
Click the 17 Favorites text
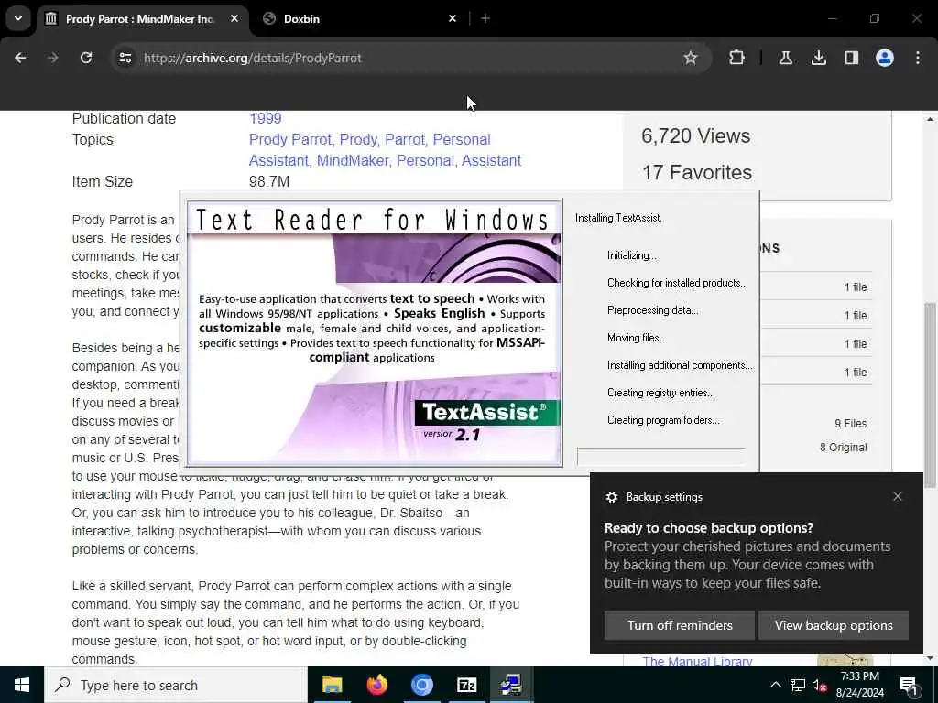point(697,172)
